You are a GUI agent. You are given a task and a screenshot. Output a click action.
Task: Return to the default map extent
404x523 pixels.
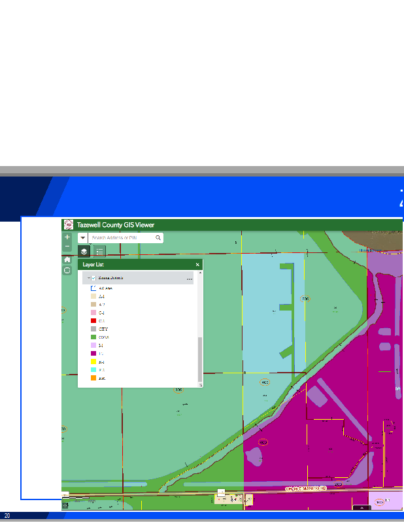tap(67, 260)
